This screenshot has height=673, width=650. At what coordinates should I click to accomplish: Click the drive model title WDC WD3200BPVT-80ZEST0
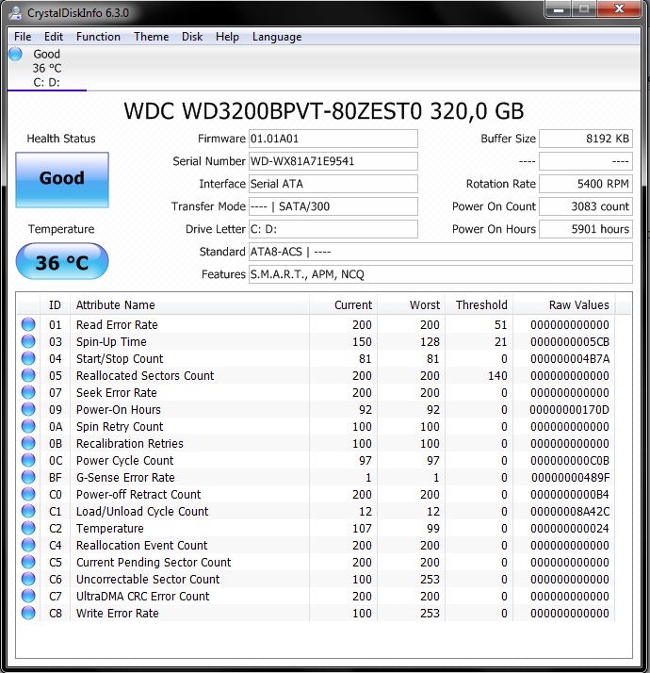tap(273, 111)
